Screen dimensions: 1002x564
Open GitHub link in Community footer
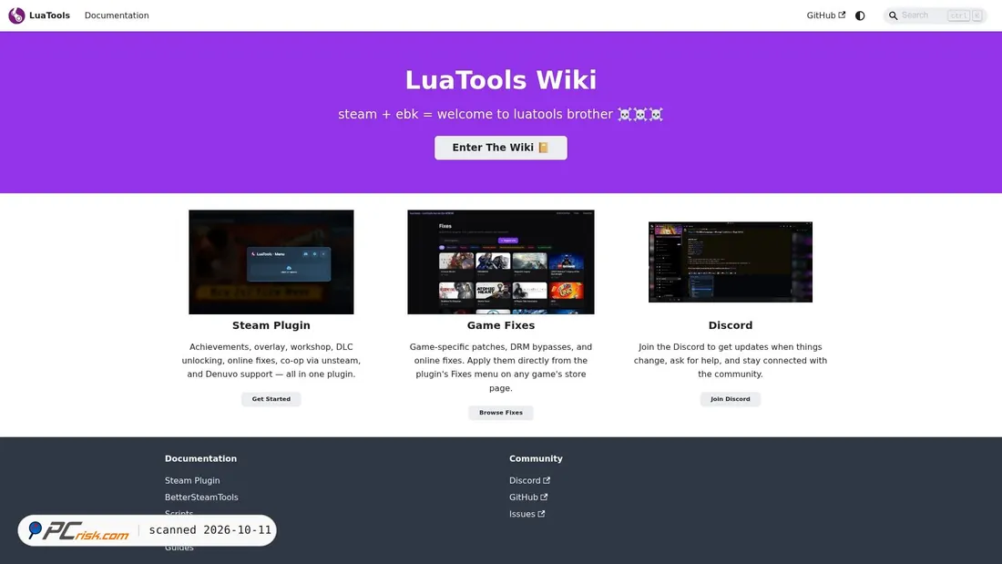click(x=527, y=497)
